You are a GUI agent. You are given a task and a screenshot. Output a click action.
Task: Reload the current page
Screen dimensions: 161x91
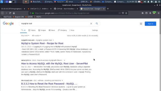[x=10, y=13]
